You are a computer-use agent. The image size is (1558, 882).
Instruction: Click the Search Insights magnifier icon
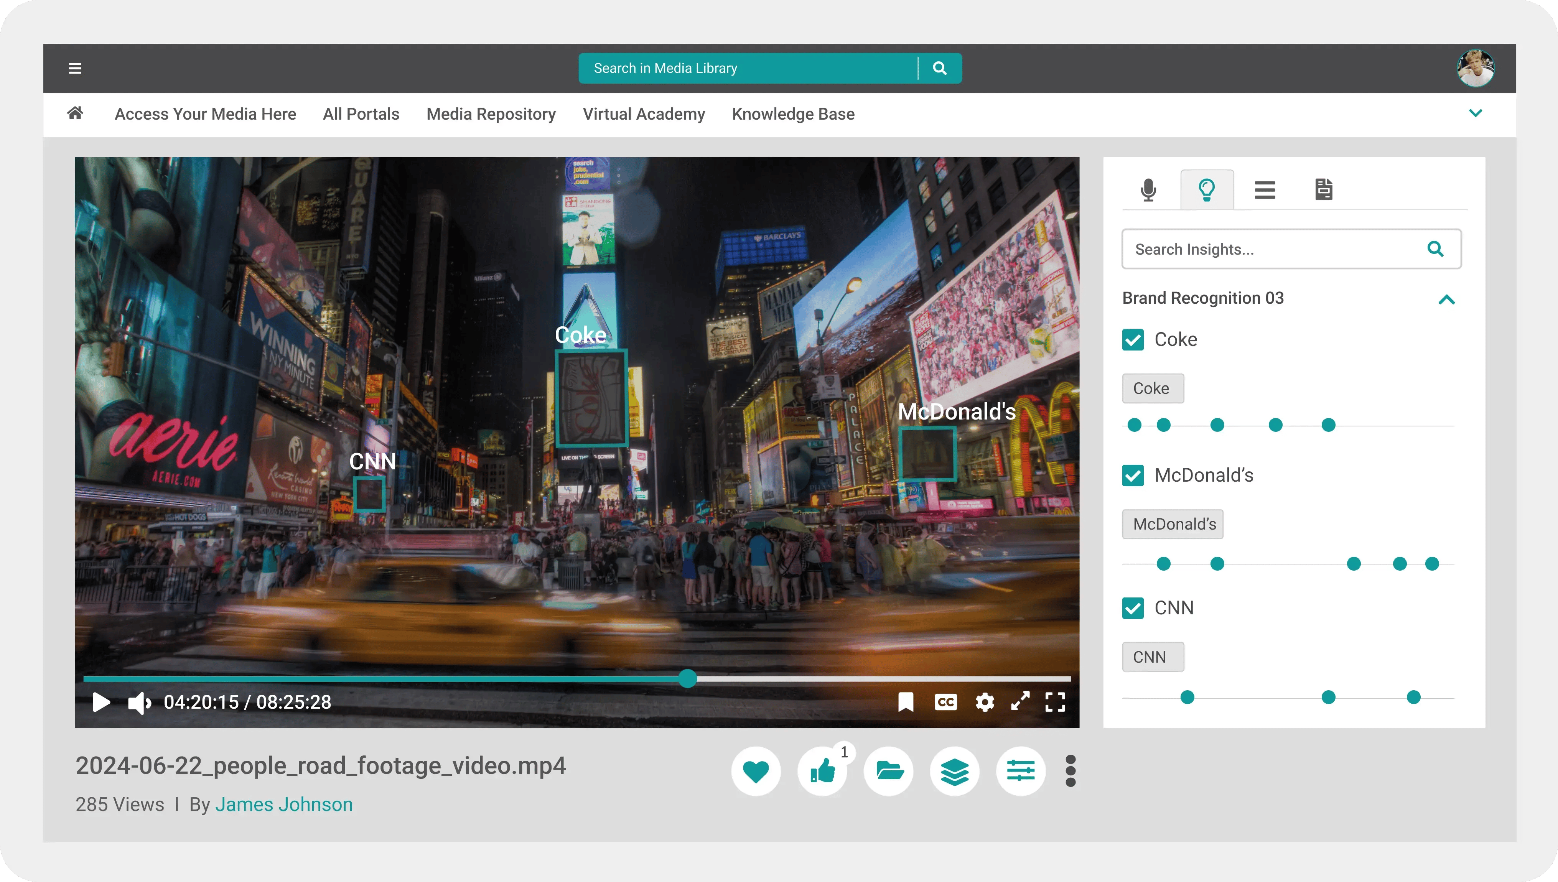tap(1435, 249)
